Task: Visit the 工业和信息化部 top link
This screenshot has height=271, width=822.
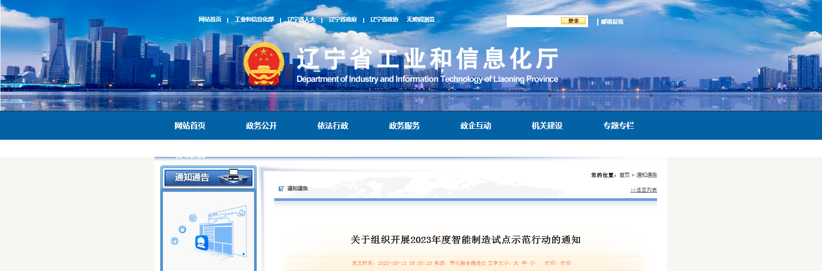Action: pyautogui.click(x=254, y=19)
